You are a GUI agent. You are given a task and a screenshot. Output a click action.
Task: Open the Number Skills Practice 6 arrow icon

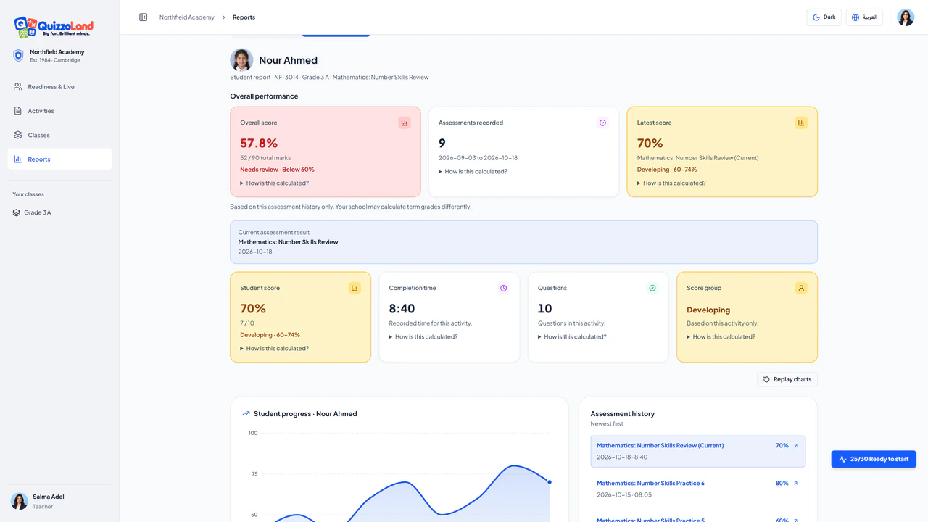[x=796, y=484]
